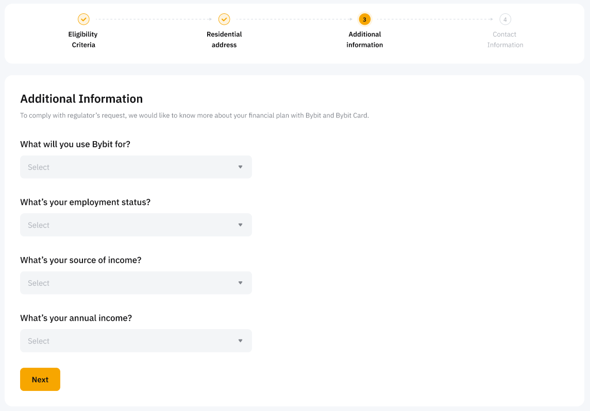
Task: Click the Residential address checkmark icon
Action: pos(224,19)
